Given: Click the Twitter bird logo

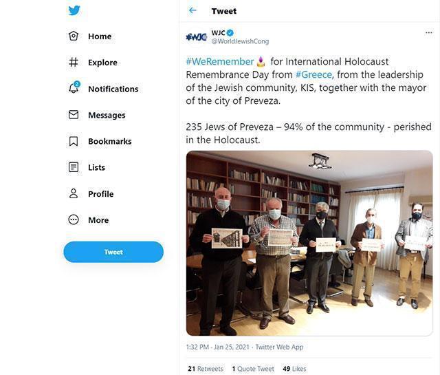Looking at the screenshot, I should tap(74, 10).
